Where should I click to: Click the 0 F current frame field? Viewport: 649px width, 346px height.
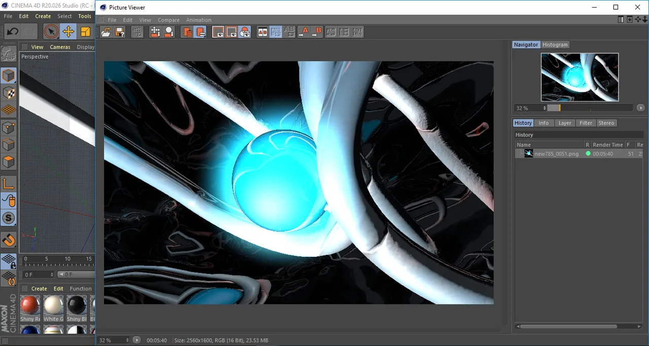tap(38, 275)
